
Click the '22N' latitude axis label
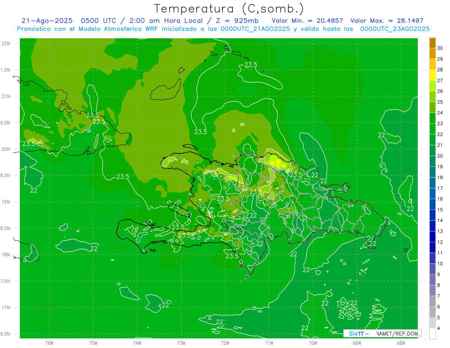(x=5, y=44)
